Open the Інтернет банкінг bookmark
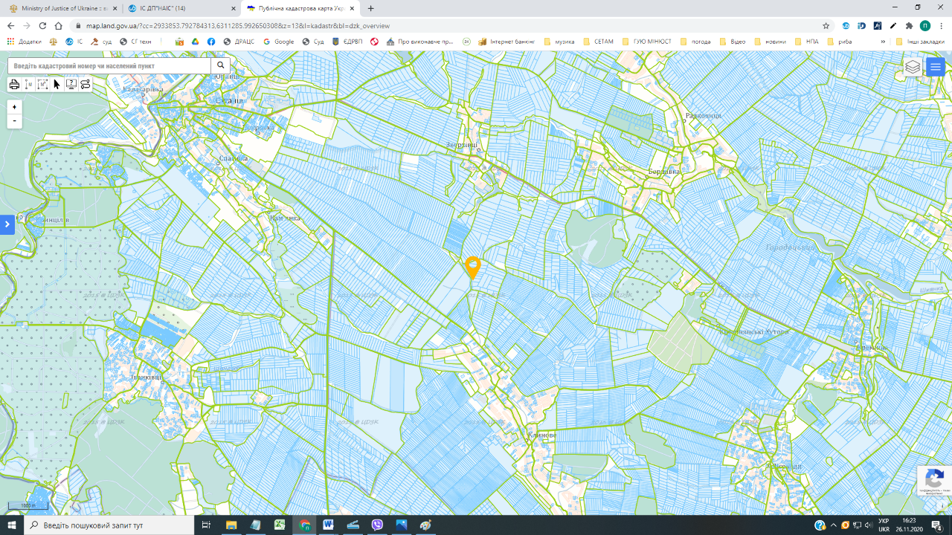 point(507,42)
